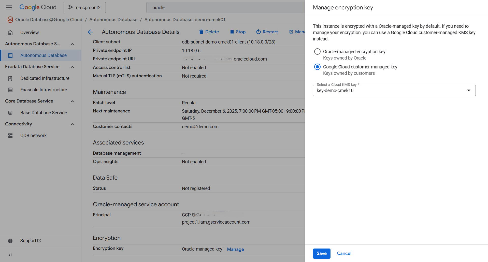
Task: Collapse the Exadata Database Service section
Action: click(x=72, y=67)
